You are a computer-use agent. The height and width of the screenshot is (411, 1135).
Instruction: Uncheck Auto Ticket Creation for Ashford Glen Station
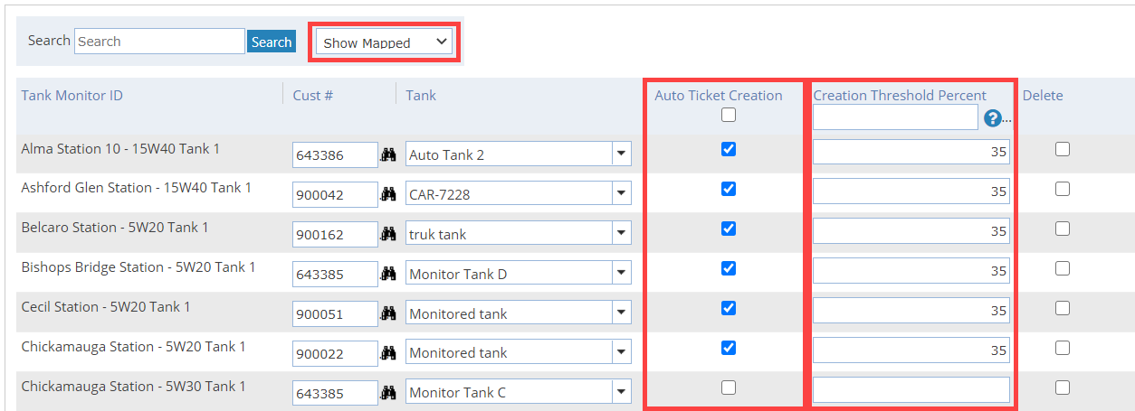point(729,189)
